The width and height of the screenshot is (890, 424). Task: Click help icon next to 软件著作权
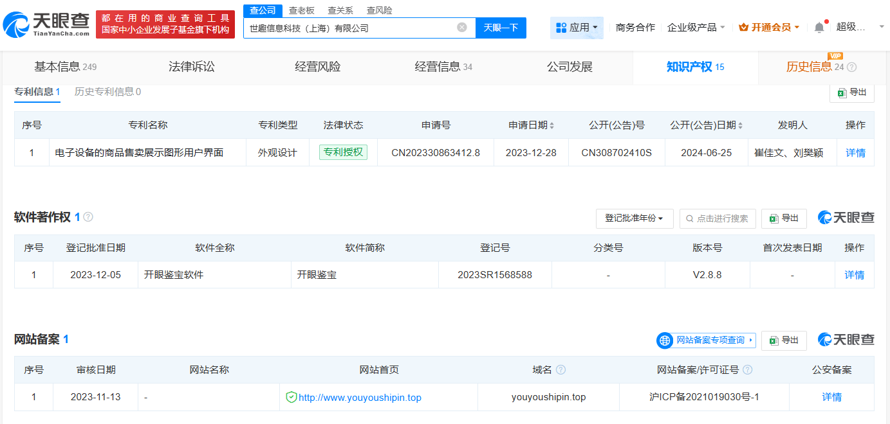click(x=88, y=217)
